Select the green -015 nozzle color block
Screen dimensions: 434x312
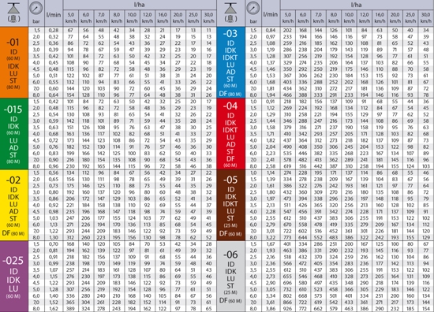click(14, 134)
